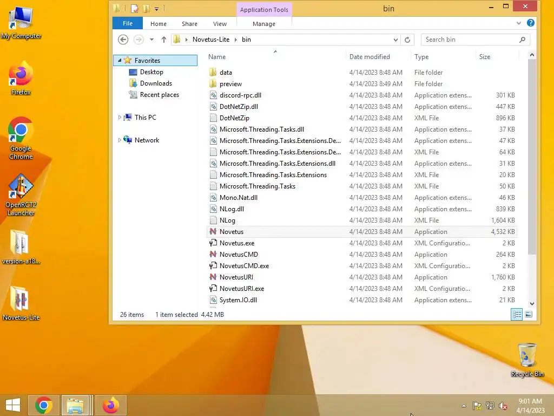Select the Novetus-Lite desktop archive icon
Screen dimensions: 554x416
(21, 303)
